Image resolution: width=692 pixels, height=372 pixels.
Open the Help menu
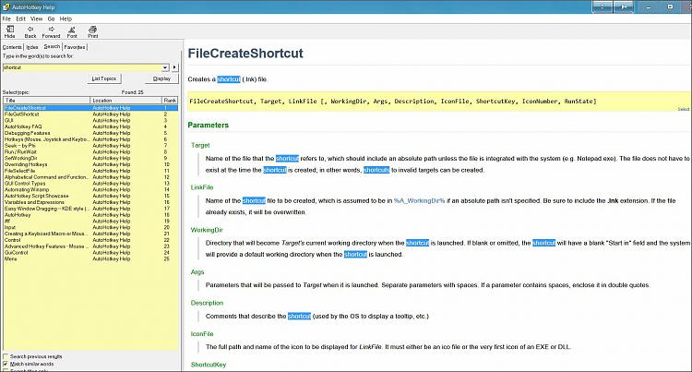click(66, 19)
